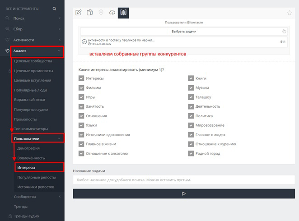The image size is (299, 221).
Task: Open Целевые сообщества in the sidebar
Action: 33,61
